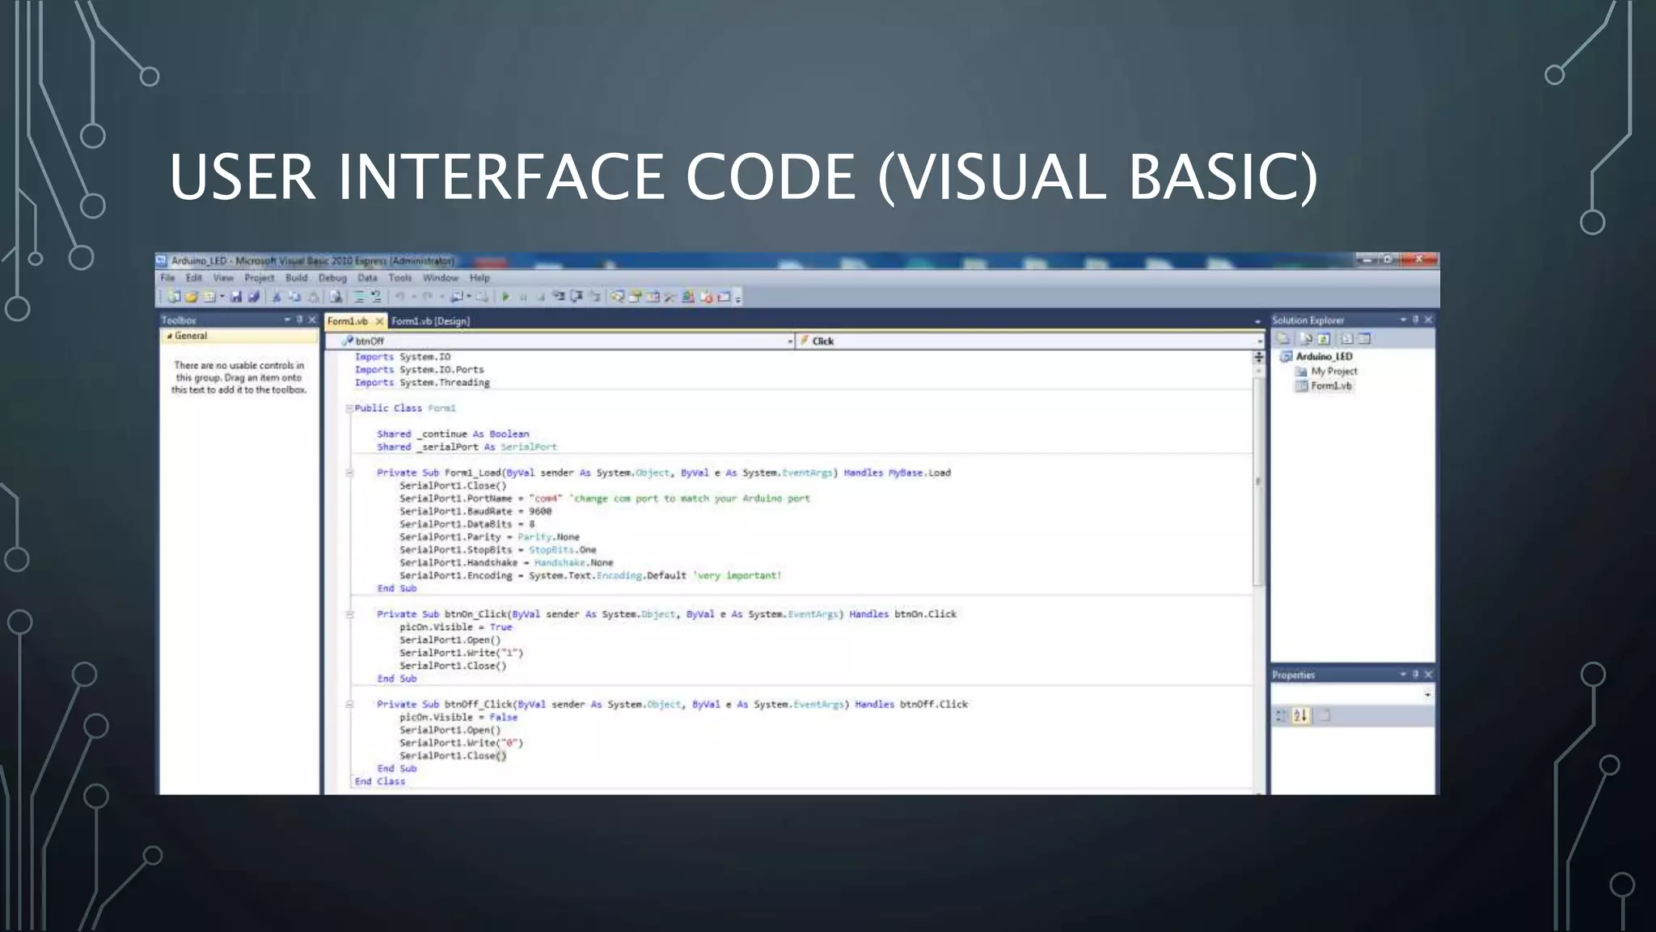
Task: Open the Debug menu
Action: click(x=332, y=277)
